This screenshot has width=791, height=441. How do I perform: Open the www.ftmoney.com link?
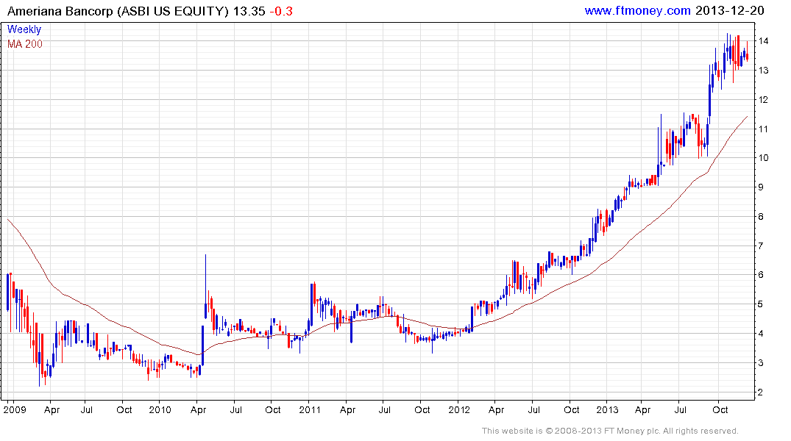[x=637, y=10]
